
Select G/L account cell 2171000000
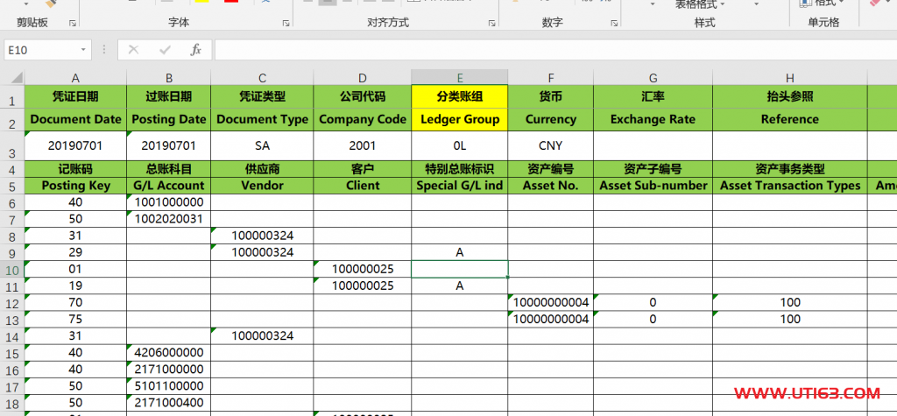(x=169, y=369)
